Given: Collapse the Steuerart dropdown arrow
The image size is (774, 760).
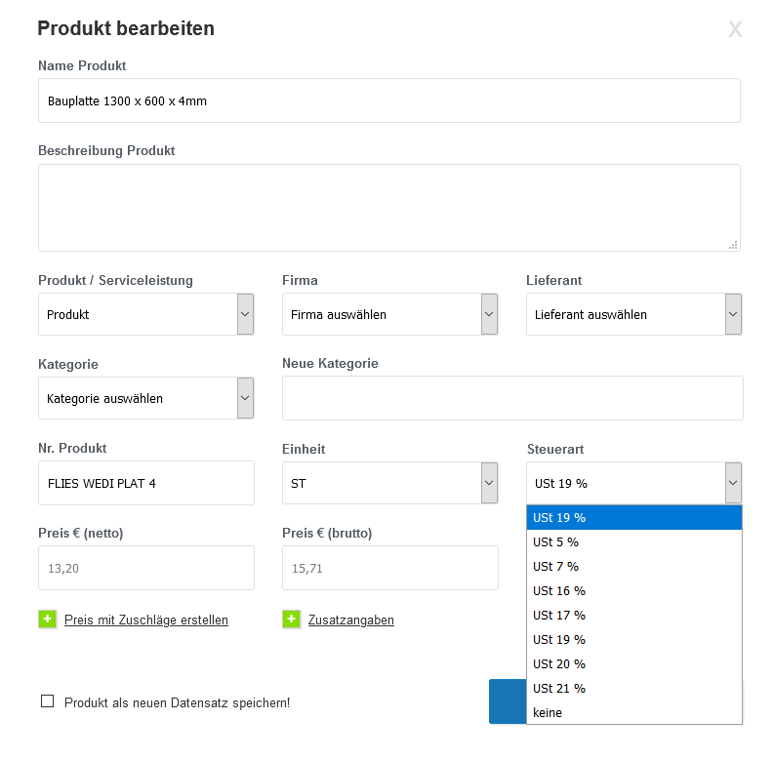Looking at the screenshot, I should coord(733,483).
